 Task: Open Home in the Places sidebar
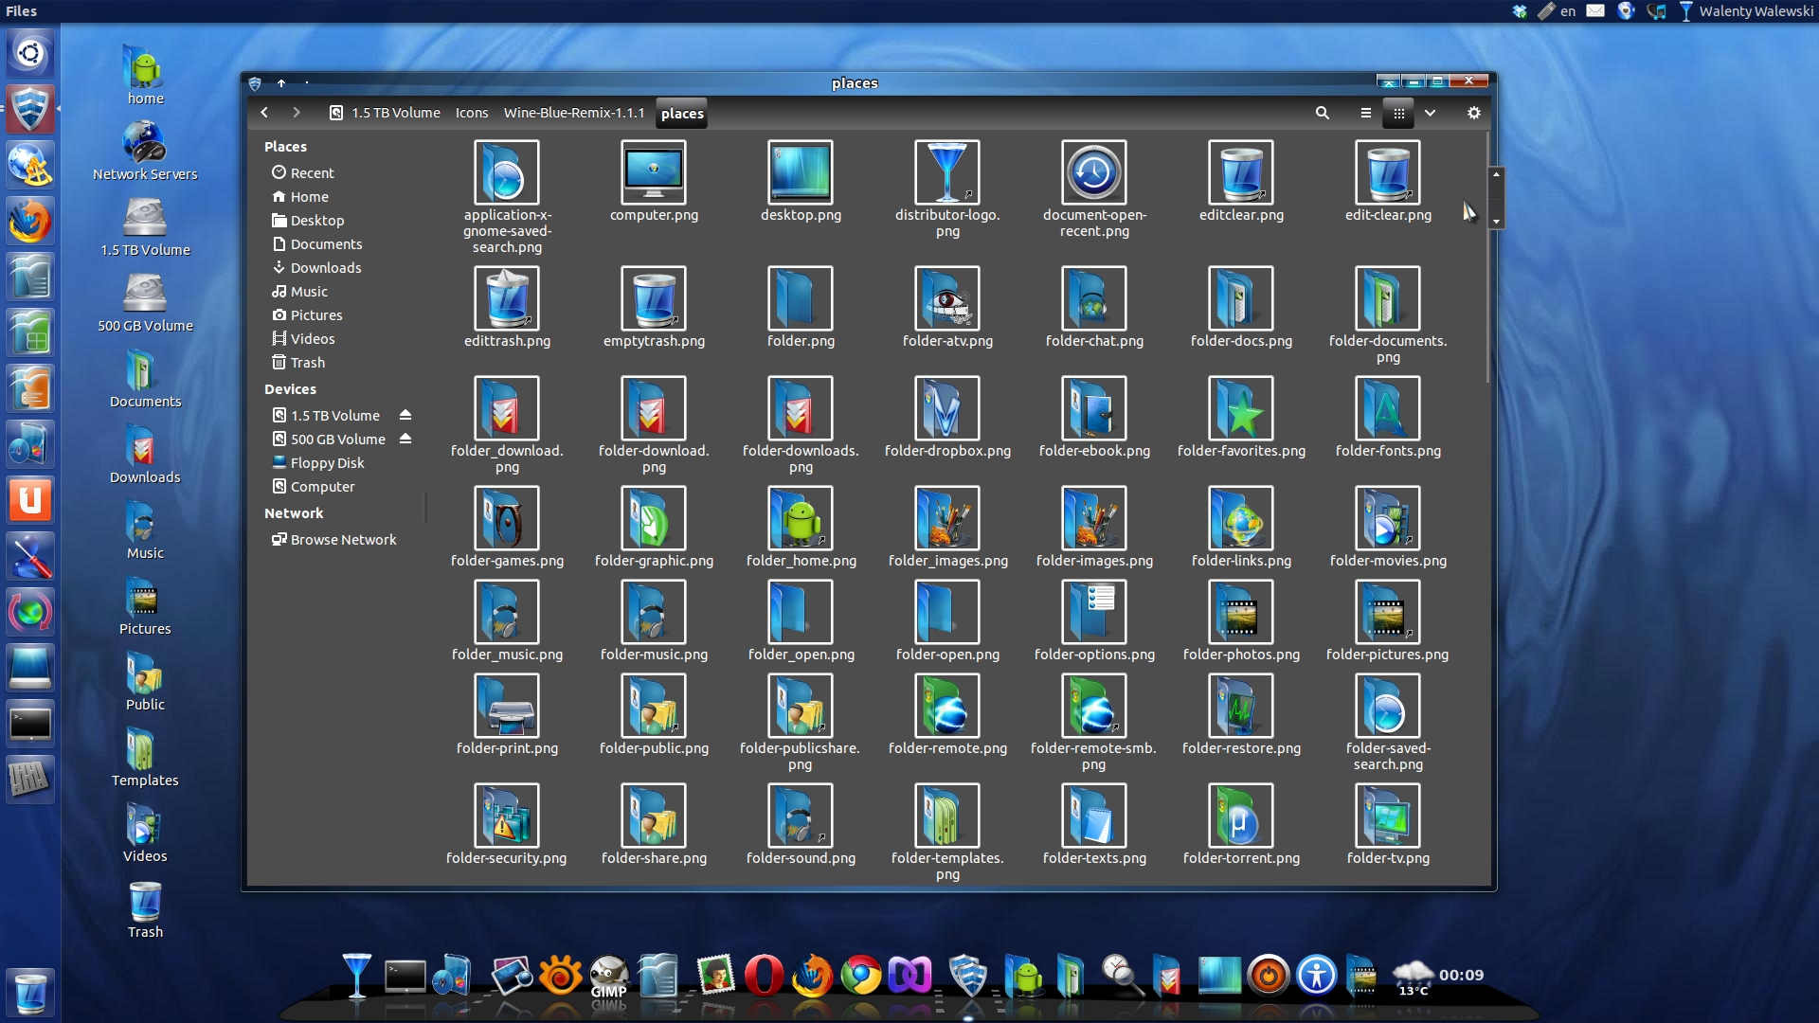pyautogui.click(x=300, y=197)
